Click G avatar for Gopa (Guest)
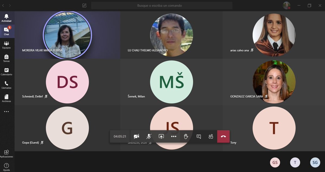The height and width of the screenshot is (172, 325). coord(67,128)
